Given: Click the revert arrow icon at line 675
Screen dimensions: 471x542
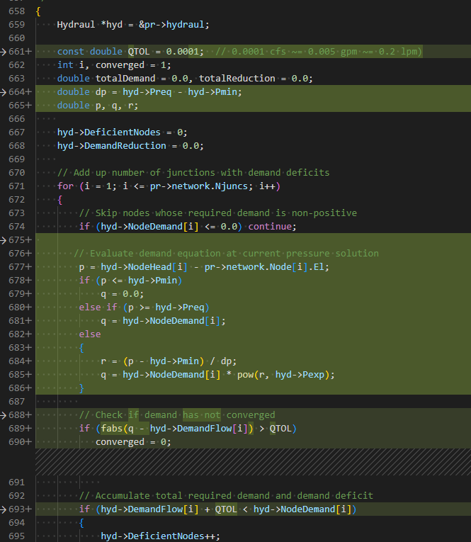Looking at the screenshot, I should tap(4, 240).
